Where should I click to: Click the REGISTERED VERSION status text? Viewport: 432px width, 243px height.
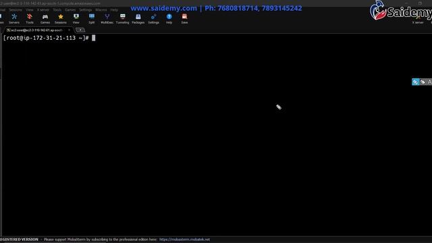click(19, 240)
